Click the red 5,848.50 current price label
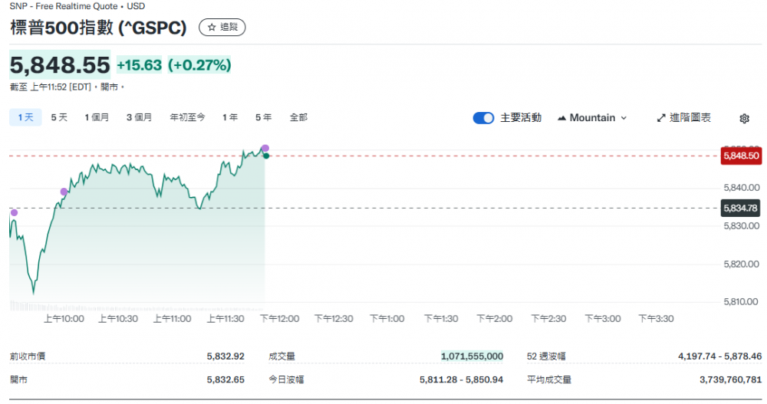The height and width of the screenshot is (404, 767). coord(740,156)
